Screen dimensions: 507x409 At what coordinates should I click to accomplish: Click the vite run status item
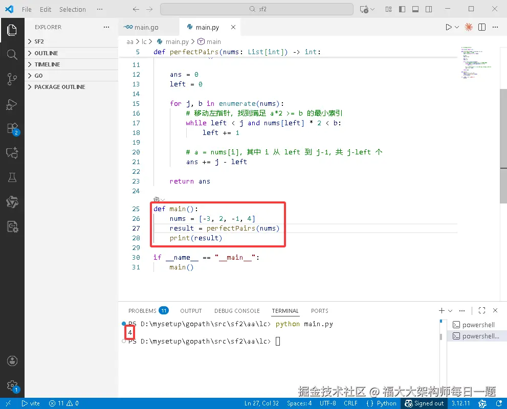[x=31, y=403]
